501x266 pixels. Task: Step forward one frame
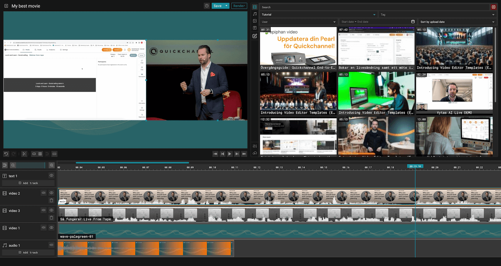[x=237, y=154]
